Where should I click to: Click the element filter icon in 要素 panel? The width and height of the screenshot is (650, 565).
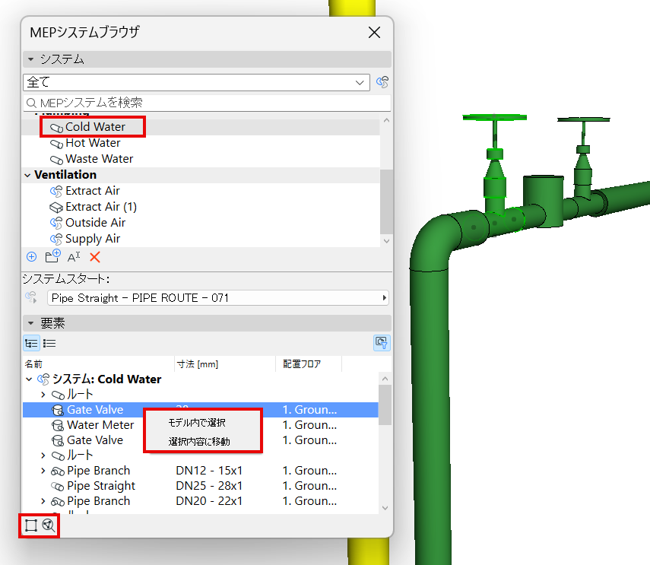tap(382, 343)
